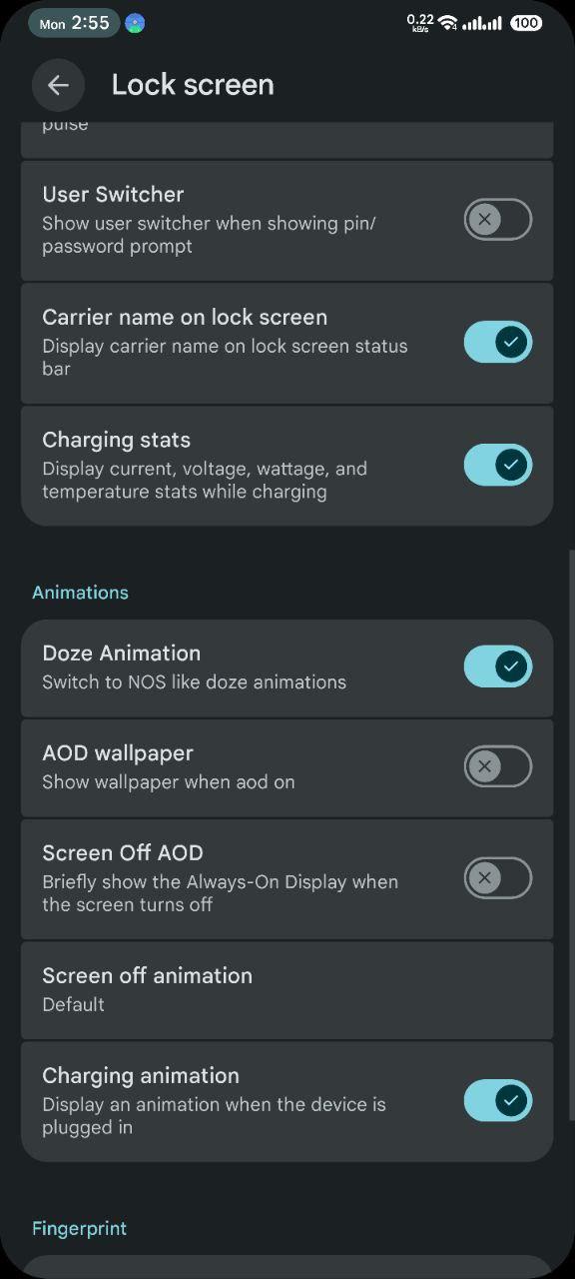
Task: Tap the Wi-Fi status icon
Action: [x=447, y=23]
